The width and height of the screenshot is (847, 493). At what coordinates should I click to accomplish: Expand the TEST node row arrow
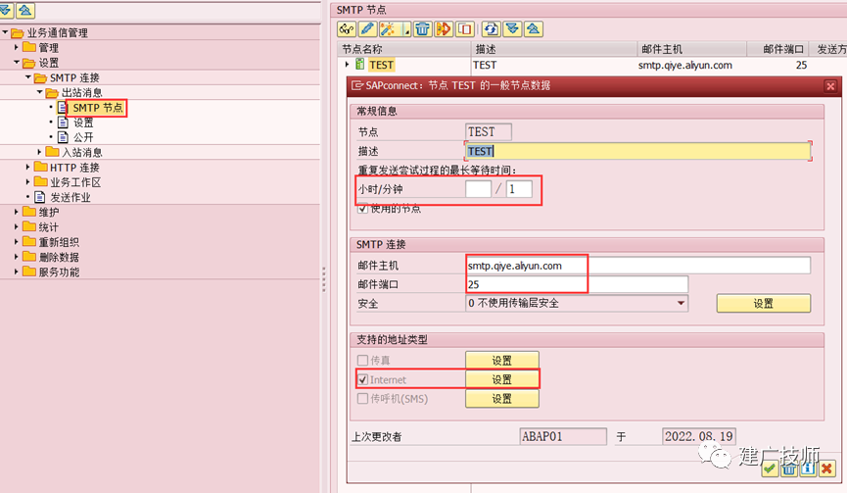pyautogui.click(x=348, y=65)
